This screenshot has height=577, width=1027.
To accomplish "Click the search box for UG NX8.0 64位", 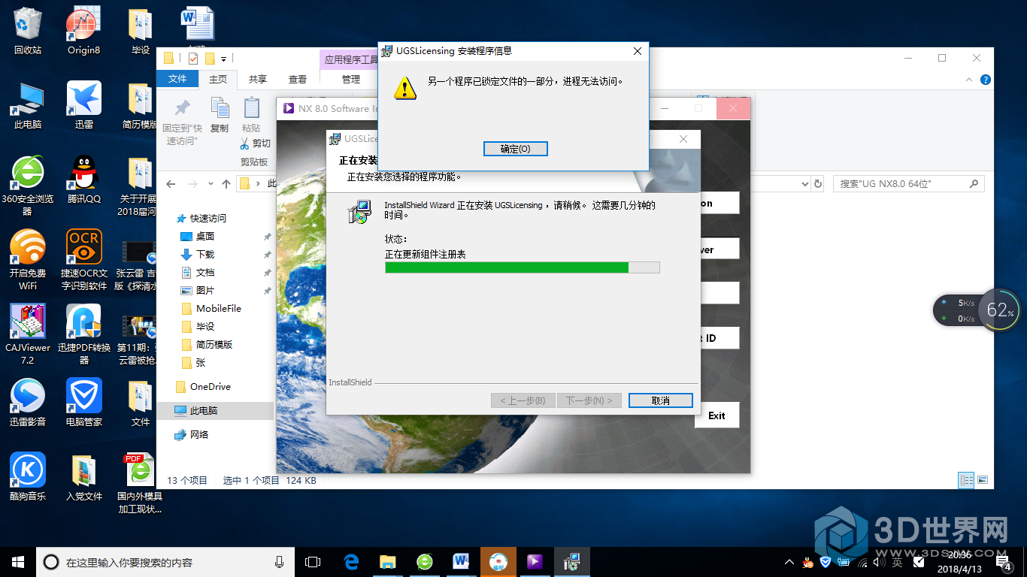I will [x=908, y=183].
